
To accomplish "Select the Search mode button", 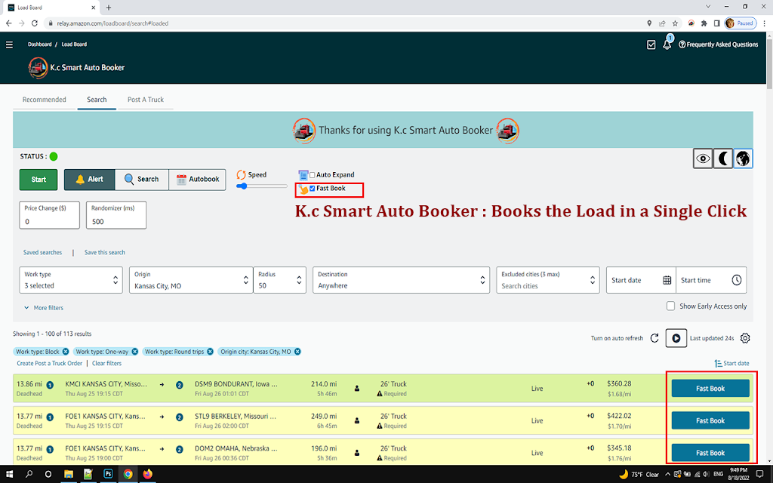I will click(141, 180).
